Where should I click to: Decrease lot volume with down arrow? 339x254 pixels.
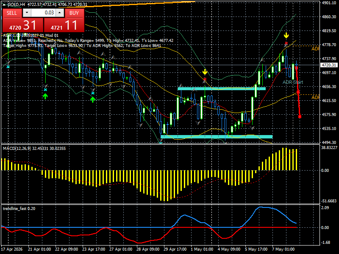coord(27,13)
